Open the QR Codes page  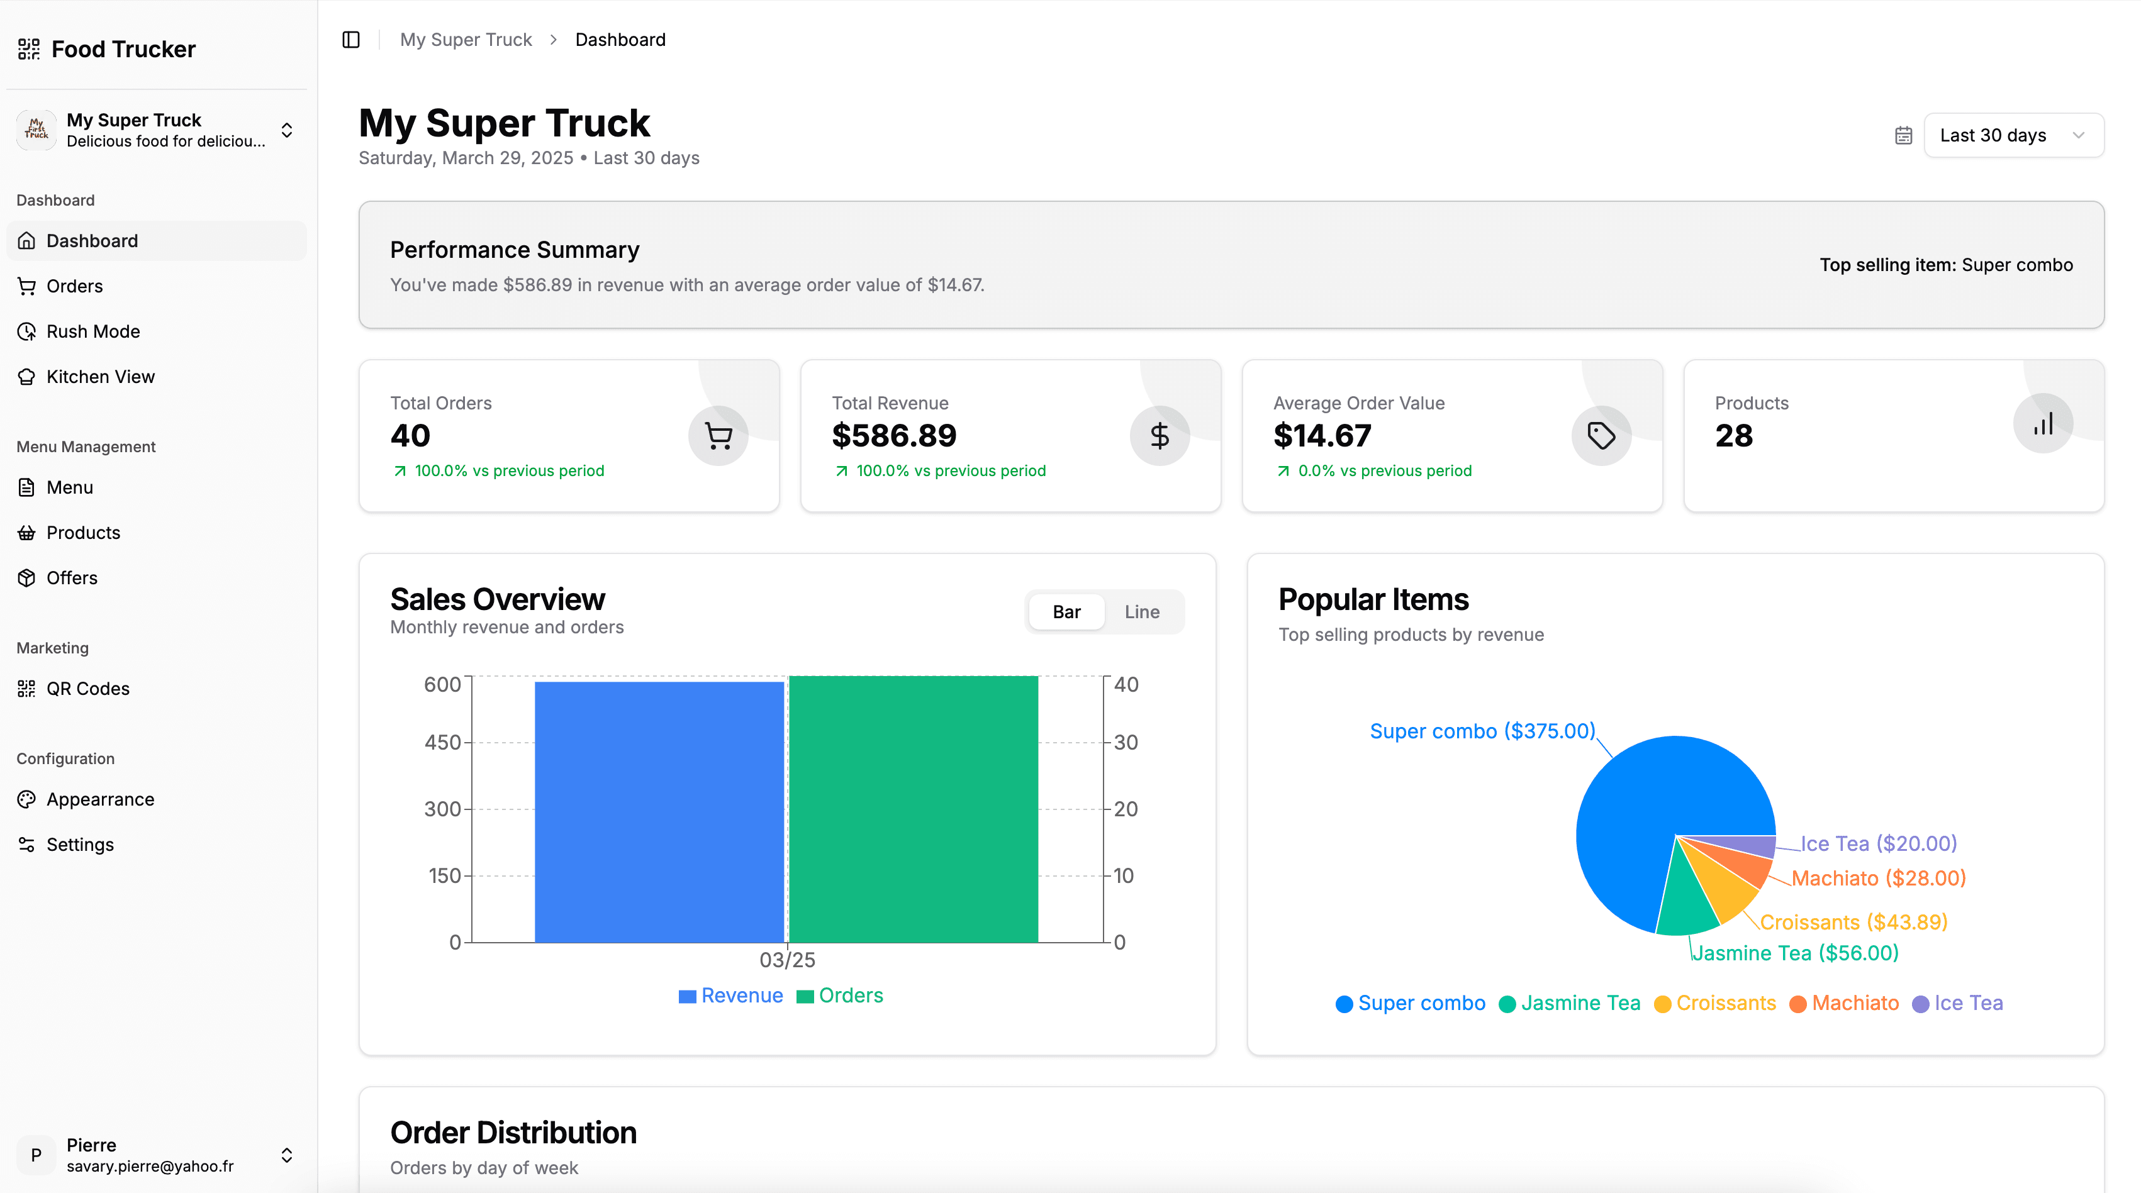coord(87,688)
